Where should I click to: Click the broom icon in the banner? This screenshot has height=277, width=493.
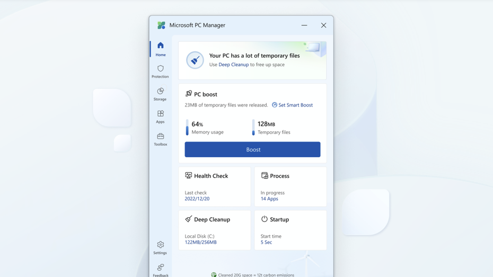tap(195, 60)
